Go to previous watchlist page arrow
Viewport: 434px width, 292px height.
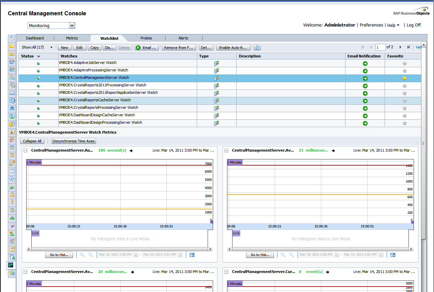(371, 47)
